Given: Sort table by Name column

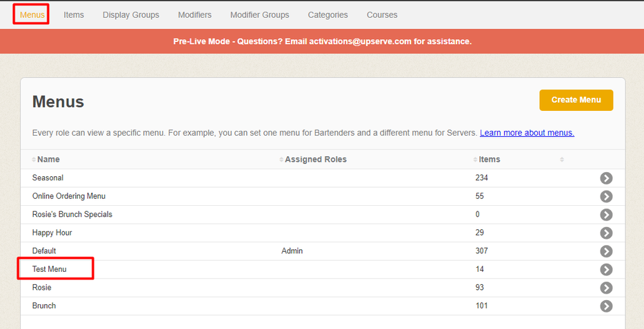Looking at the screenshot, I should point(48,160).
